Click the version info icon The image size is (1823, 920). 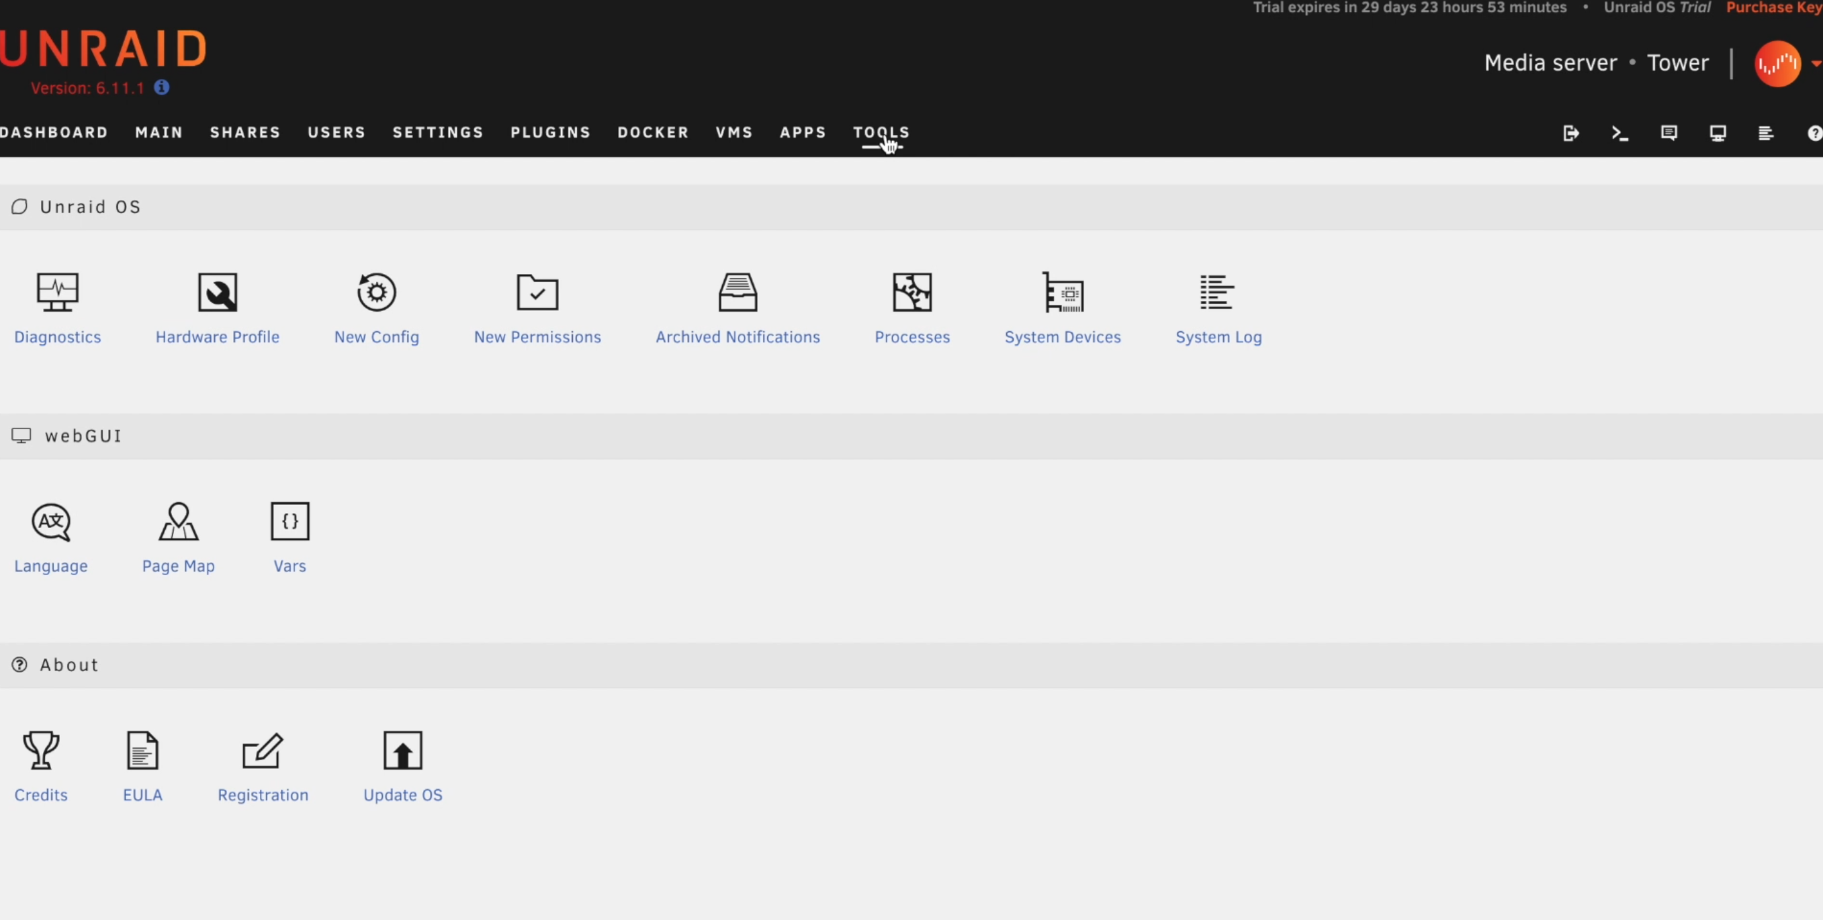(x=161, y=87)
